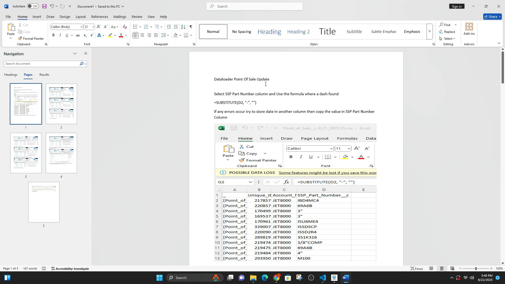This screenshot has height=284, width=505.
Task: Increase the paragraph indent
Action: [x=176, y=27]
